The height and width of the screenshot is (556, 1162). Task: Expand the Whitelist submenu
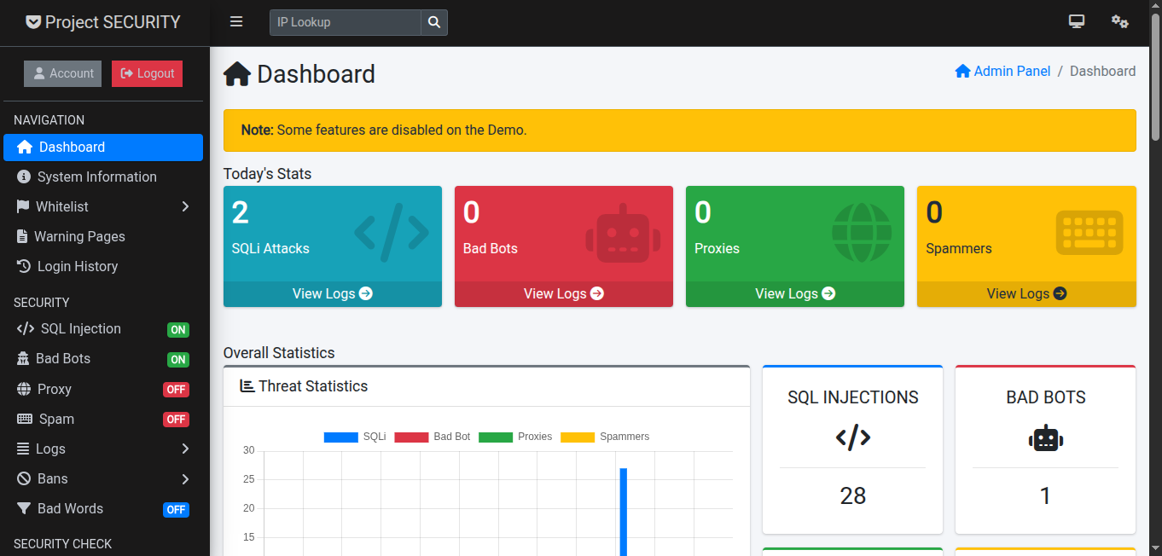click(x=185, y=206)
